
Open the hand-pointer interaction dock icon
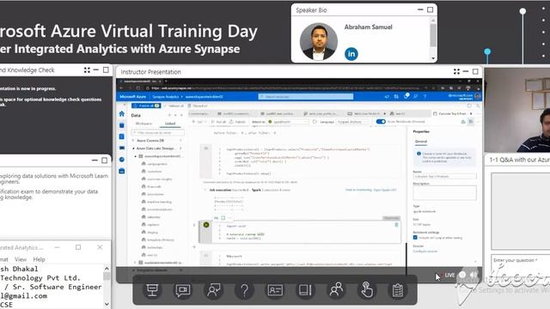367,290
